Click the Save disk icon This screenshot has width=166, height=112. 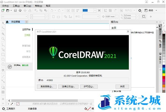click(15, 10)
